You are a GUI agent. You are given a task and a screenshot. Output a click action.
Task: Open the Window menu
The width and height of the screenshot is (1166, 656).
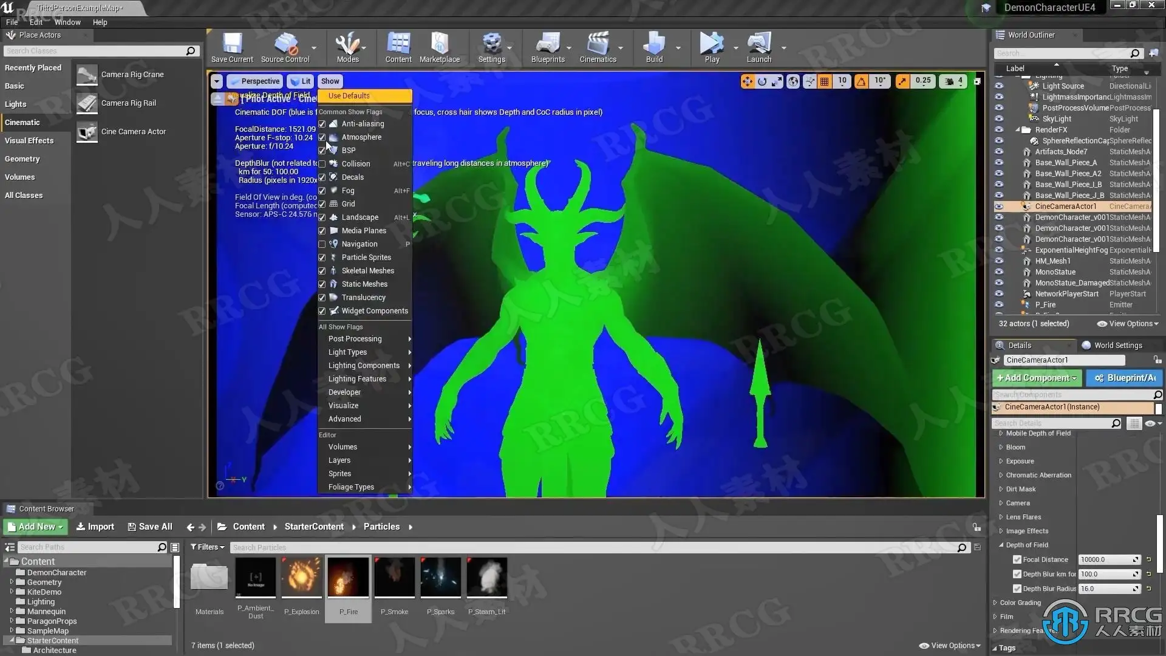click(x=67, y=22)
